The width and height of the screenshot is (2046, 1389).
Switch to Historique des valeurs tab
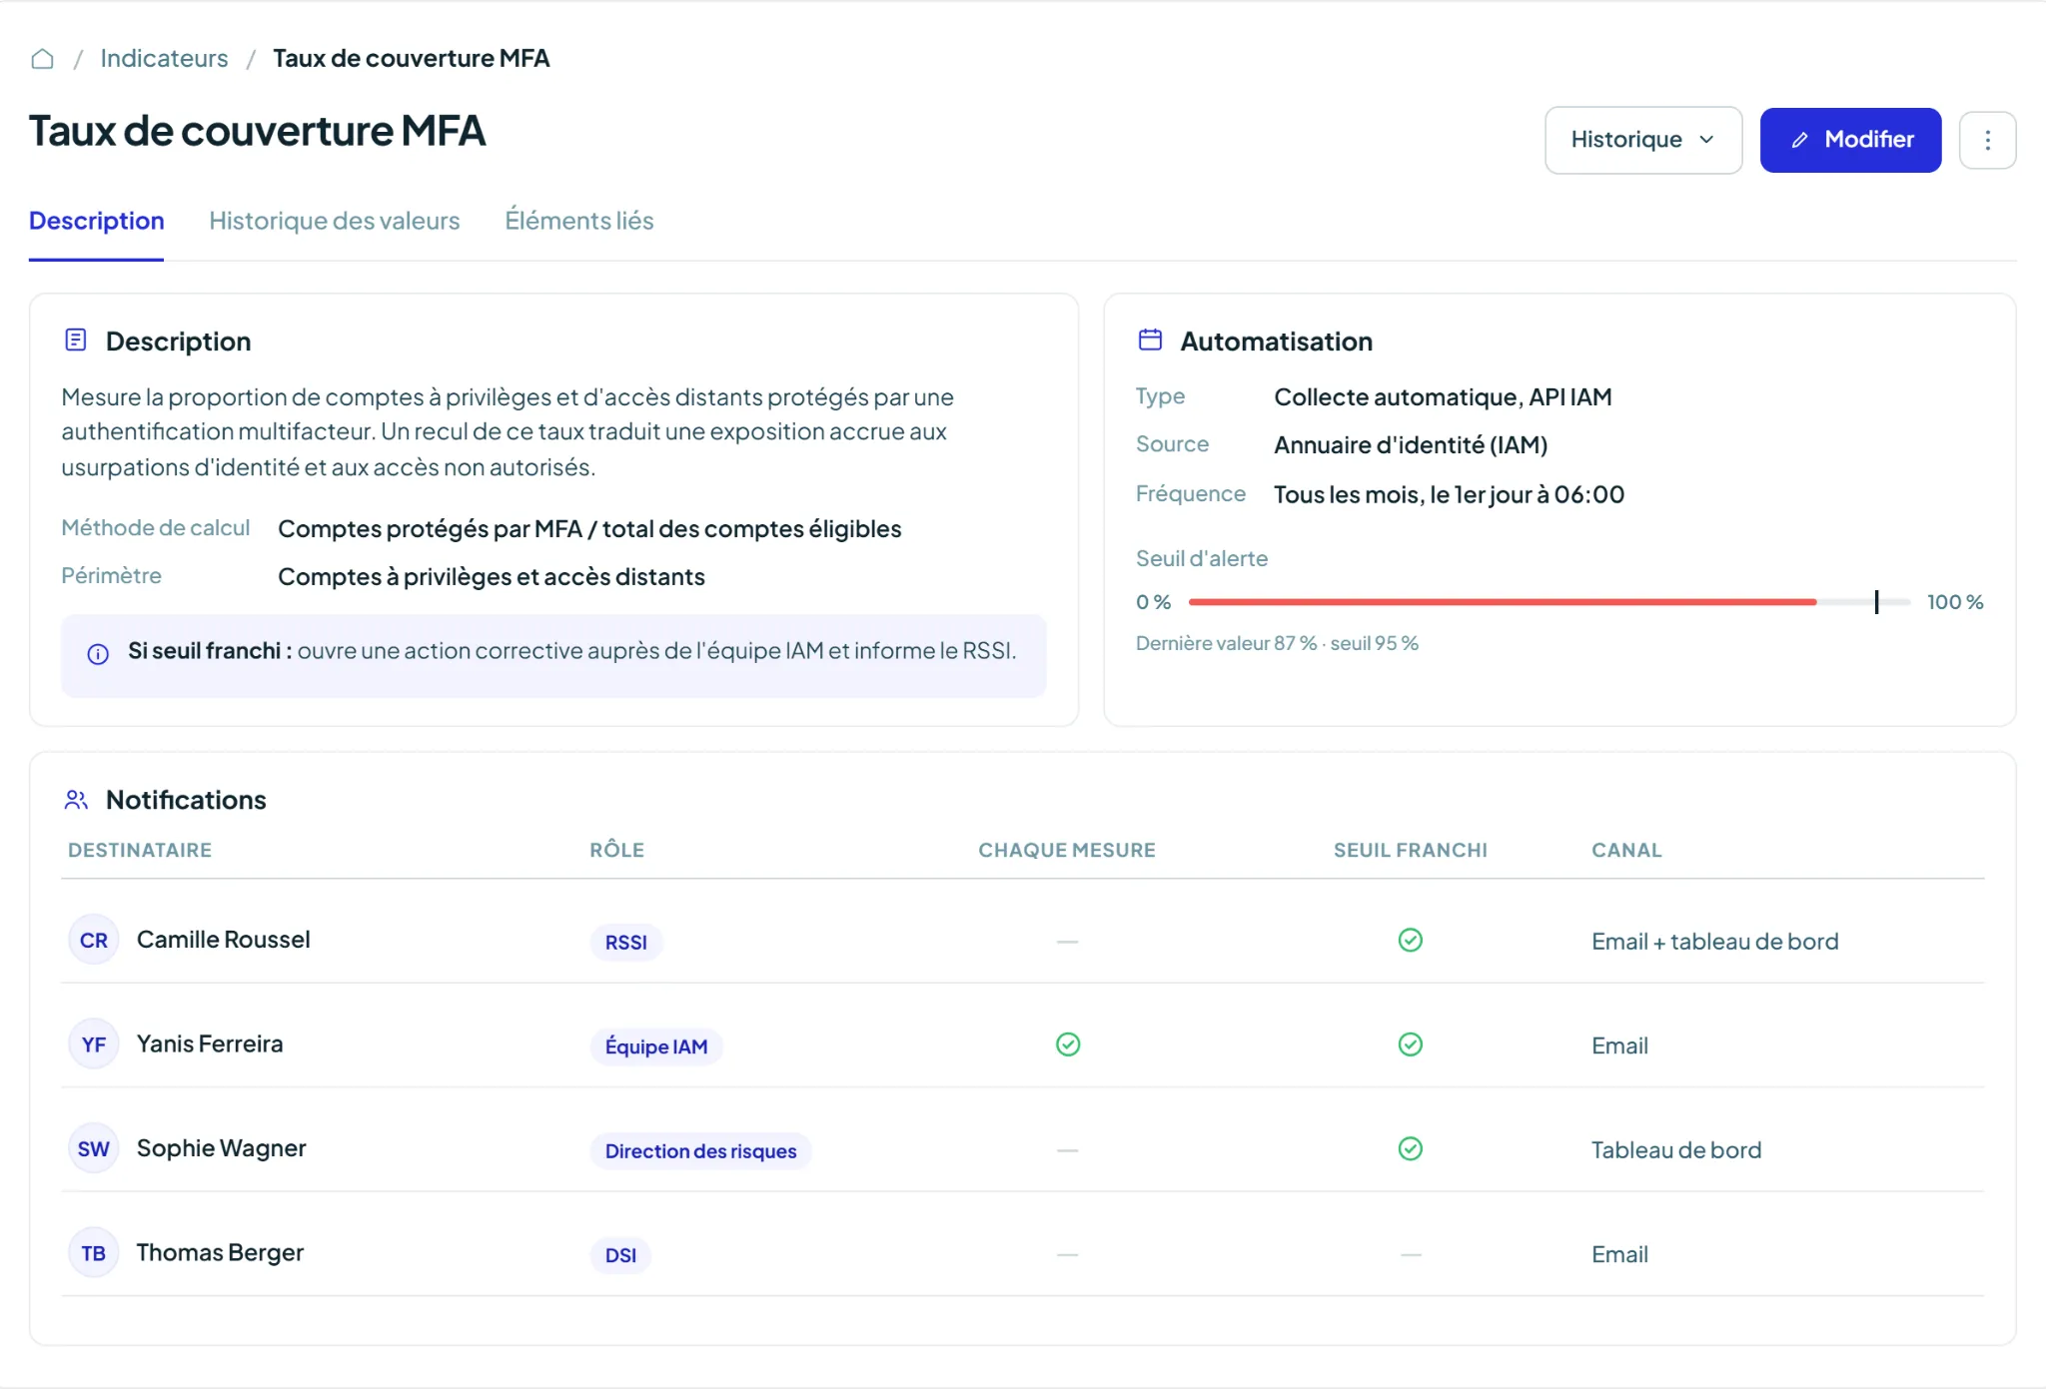335,221
